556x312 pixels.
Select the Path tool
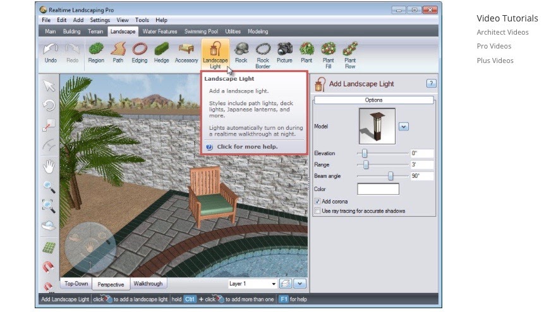pyautogui.click(x=118, y=53)
